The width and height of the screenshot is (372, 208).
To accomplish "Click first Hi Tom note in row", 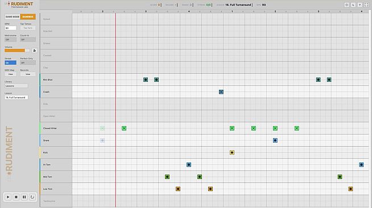I will [x=189, y=165].
